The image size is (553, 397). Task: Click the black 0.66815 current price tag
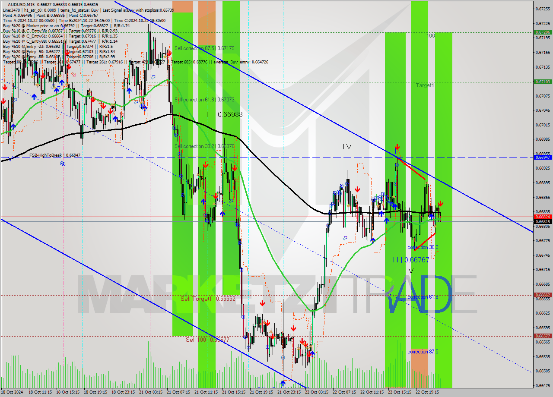[542, 221]
